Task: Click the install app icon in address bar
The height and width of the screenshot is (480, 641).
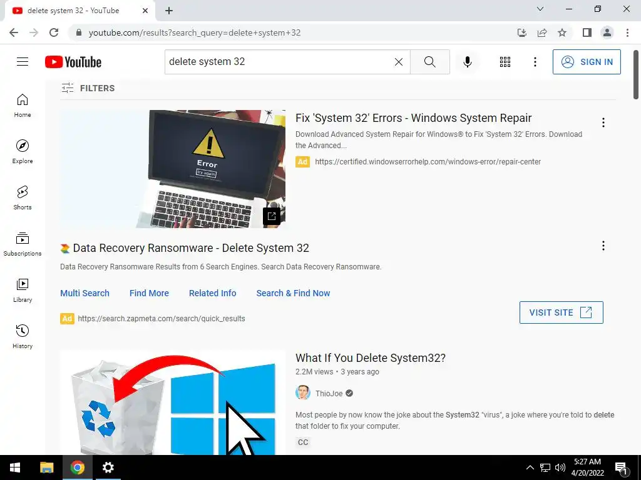Action: point(521,32)
